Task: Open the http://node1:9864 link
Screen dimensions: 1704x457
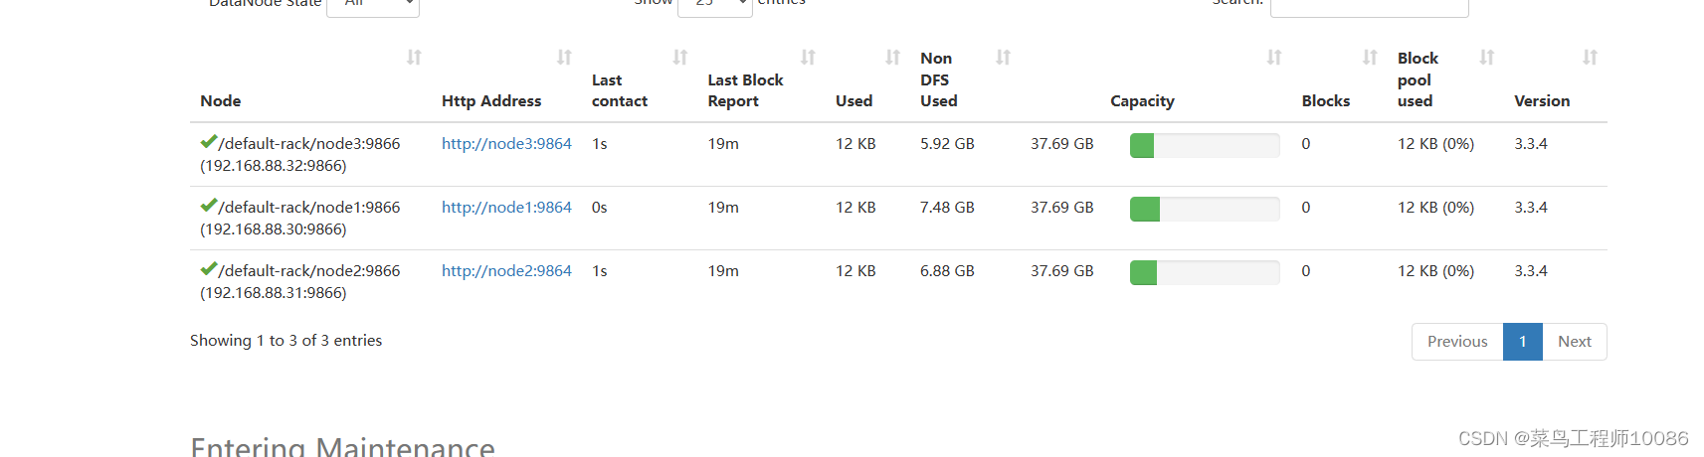Action: tap(506, 208)
